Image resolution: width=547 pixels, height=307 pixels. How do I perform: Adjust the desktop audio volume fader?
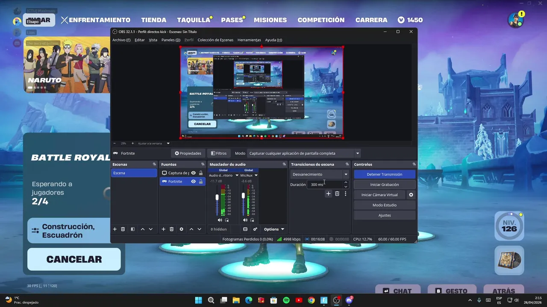coord(217,197)
